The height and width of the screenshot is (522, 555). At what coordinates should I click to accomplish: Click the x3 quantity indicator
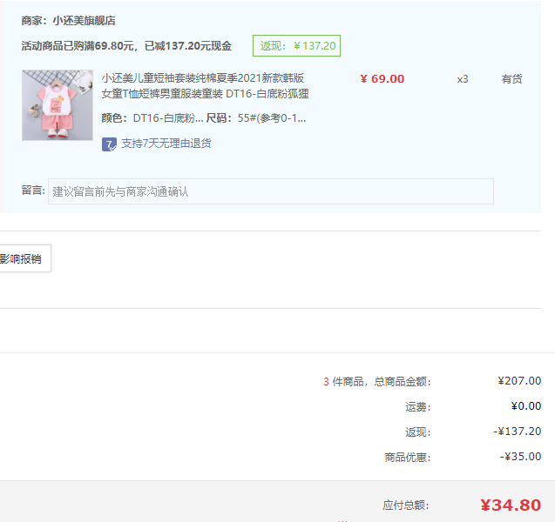click(x=463, y=79)
